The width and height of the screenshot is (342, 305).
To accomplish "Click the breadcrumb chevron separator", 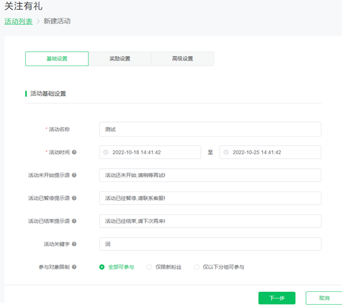I will (38, 22).
